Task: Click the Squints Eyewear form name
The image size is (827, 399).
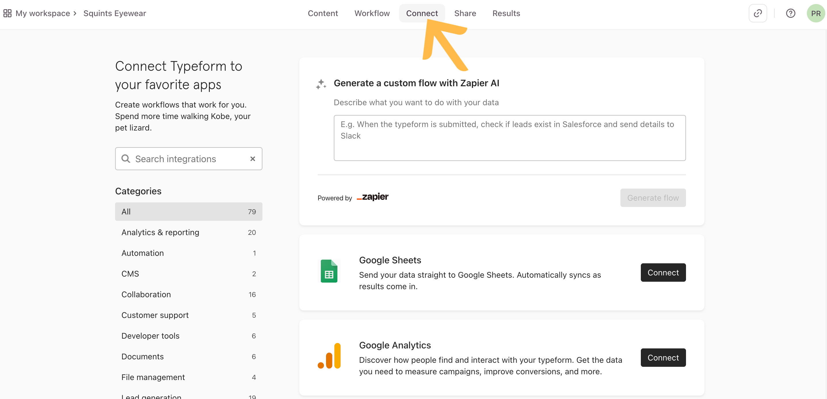Action: (115, 13)
